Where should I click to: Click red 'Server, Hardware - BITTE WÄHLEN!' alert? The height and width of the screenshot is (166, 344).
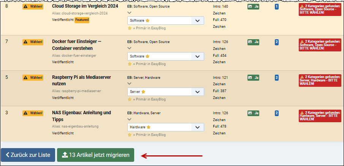pos(320,80)
